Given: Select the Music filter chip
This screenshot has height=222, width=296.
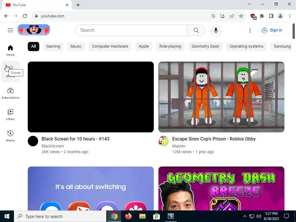Looking at the screenshot, I should point(76,47).
